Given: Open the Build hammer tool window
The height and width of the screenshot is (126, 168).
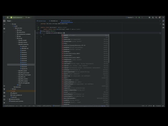Looking at the screenshot, I should click(4, 89).
